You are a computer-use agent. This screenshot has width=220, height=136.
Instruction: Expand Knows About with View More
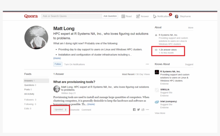pyautogui.click(x=160, y=113)
